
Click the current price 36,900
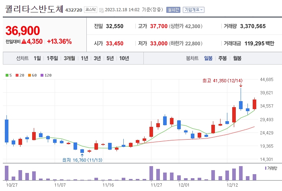click(22, 30)
